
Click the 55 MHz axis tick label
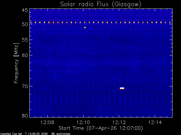click(x=25, y=40)
